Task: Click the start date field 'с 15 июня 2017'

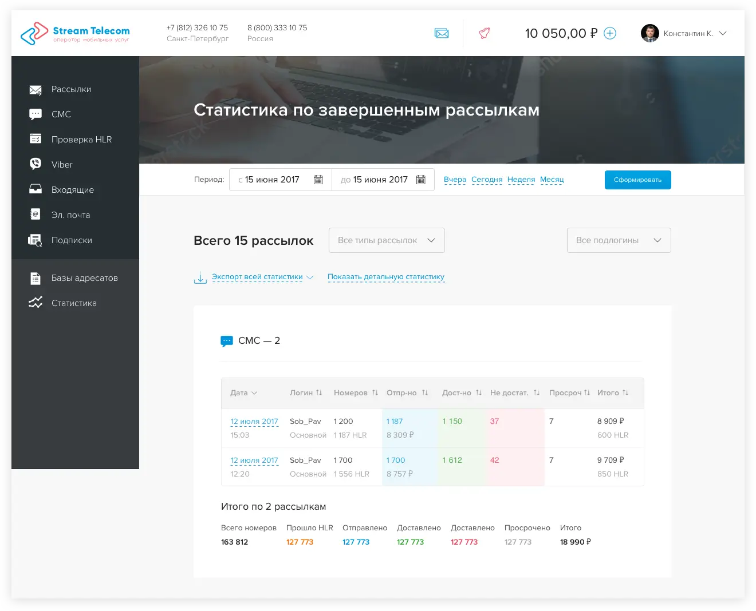Action: click(x=281, y=180)
